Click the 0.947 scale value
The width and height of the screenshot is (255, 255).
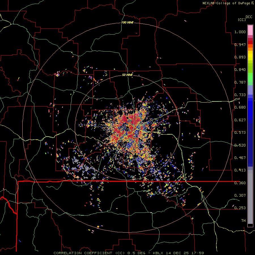[x=240, y=44]
